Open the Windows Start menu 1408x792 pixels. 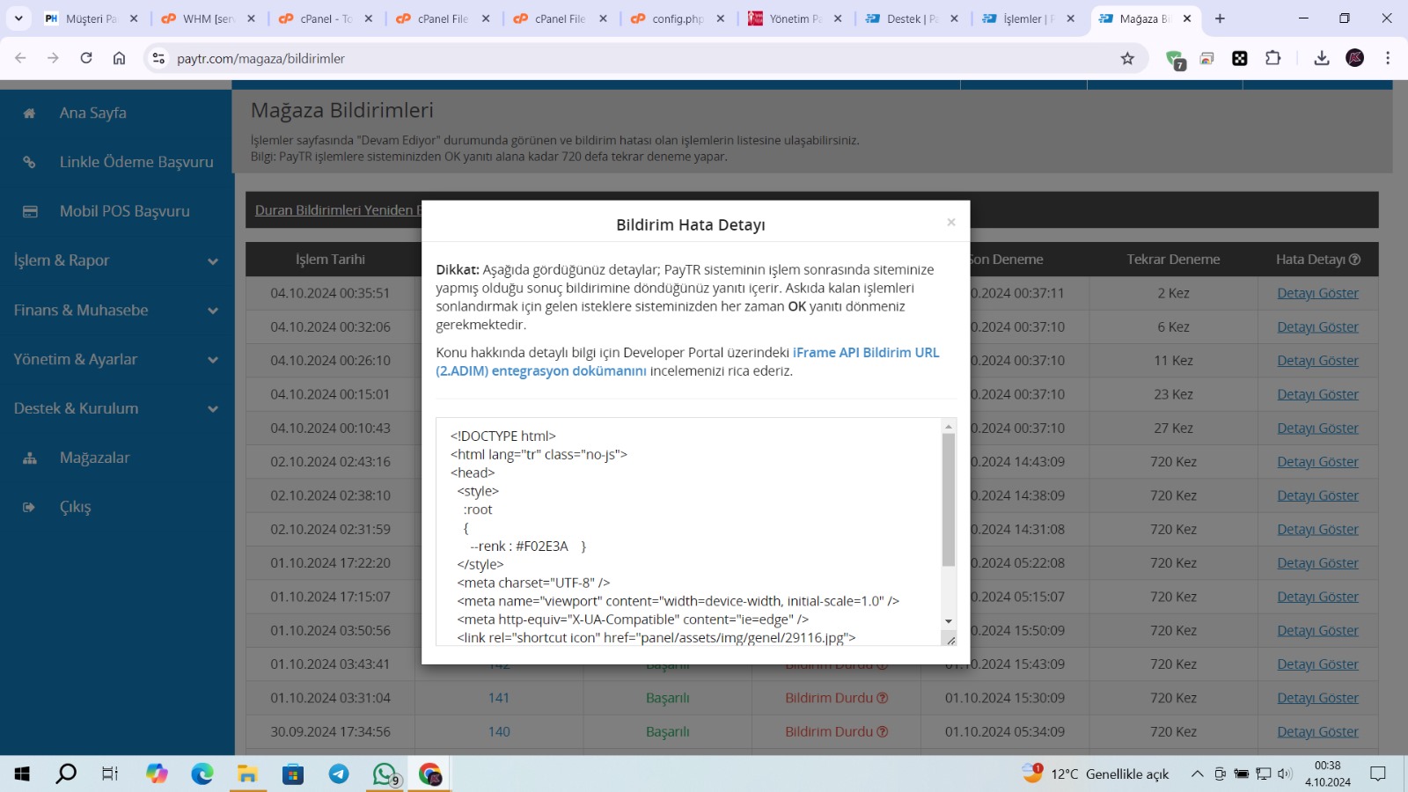[x=22, y=774]
